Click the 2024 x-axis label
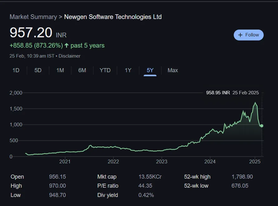Screen dimensions: 278x206 (x=210, y=162)
